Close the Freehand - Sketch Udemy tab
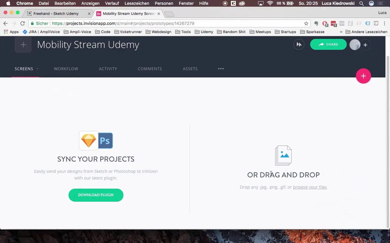Screen dimensions: 390x243 click(x=89, y=14)
